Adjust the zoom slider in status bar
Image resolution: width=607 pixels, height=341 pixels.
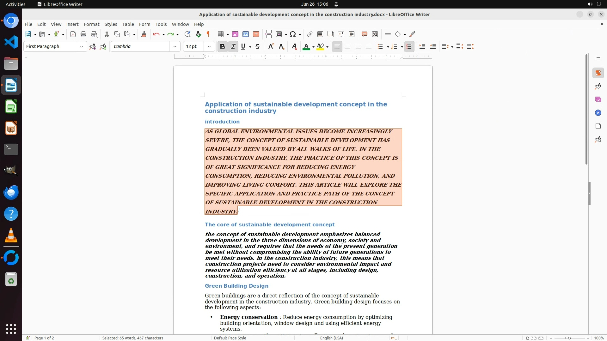(569, 338)
